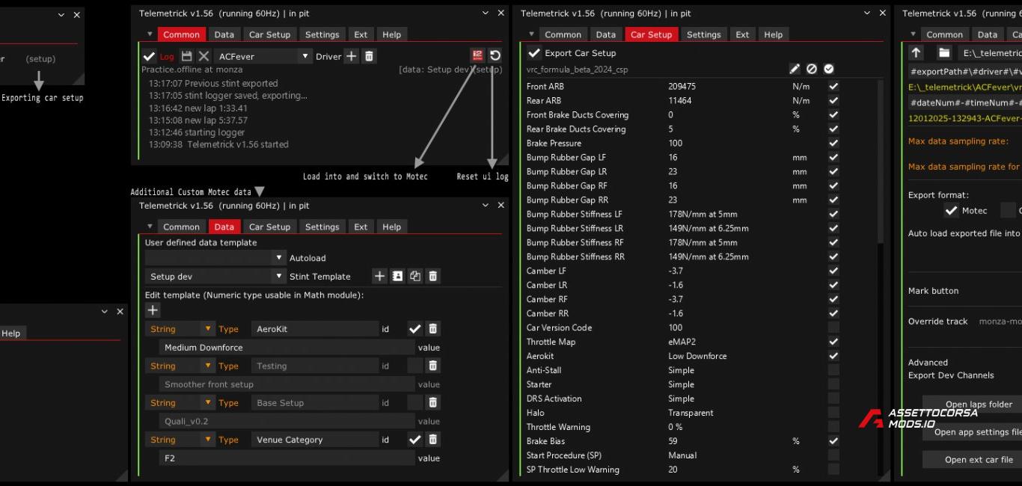Click Open laps folder button
1022x486 pixels.
point(979,405)
